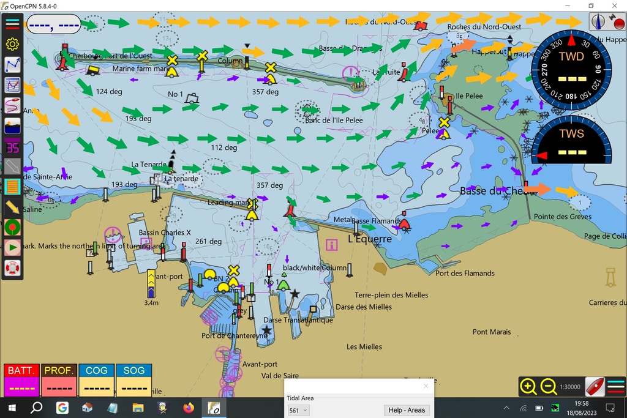Click the La Tenarde cardinal buoy

[x=171, y=160]
